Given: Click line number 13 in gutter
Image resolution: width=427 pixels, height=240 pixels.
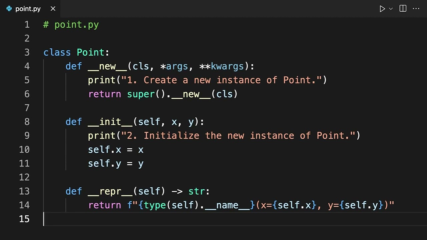Looking at the screenshot, I should (x=24, y=191).
